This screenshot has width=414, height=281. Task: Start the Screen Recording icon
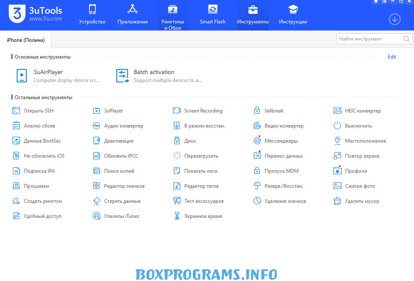tap(177, 111)
